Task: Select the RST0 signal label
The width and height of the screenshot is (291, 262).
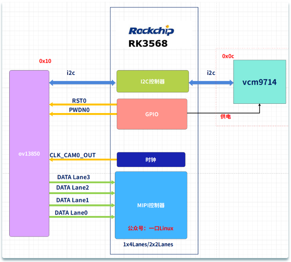Action: [79, 101]
